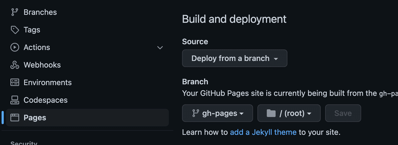Click the Actions play-circle icon
398x145 pixels.
click(15, 47)
